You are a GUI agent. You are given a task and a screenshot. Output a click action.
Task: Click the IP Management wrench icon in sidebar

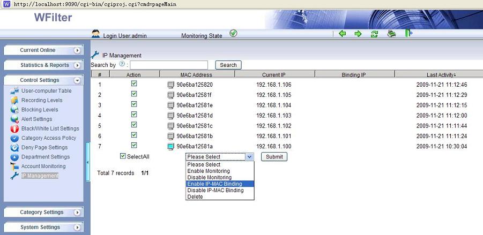pos(14,176)
